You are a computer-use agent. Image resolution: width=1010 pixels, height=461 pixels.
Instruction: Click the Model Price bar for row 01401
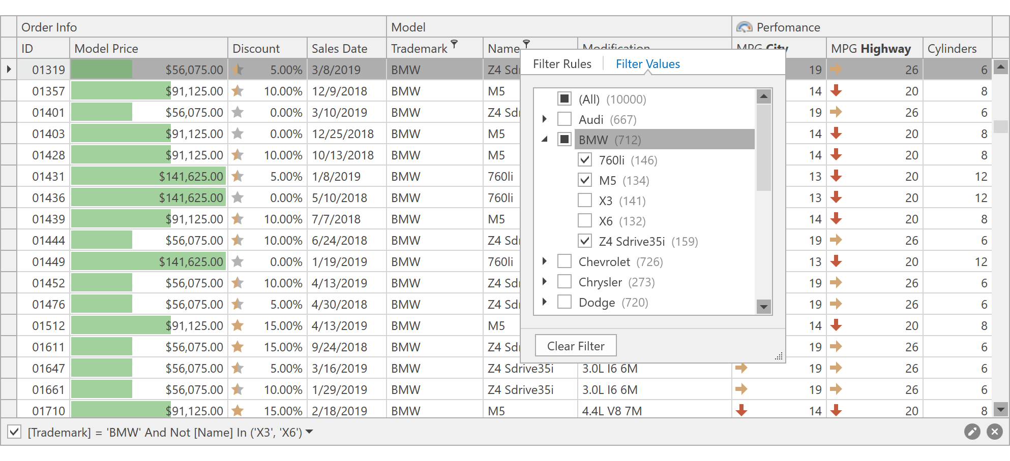(102, 112)
